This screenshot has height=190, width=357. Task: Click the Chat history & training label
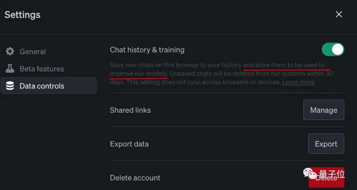[x=147, y=50]
